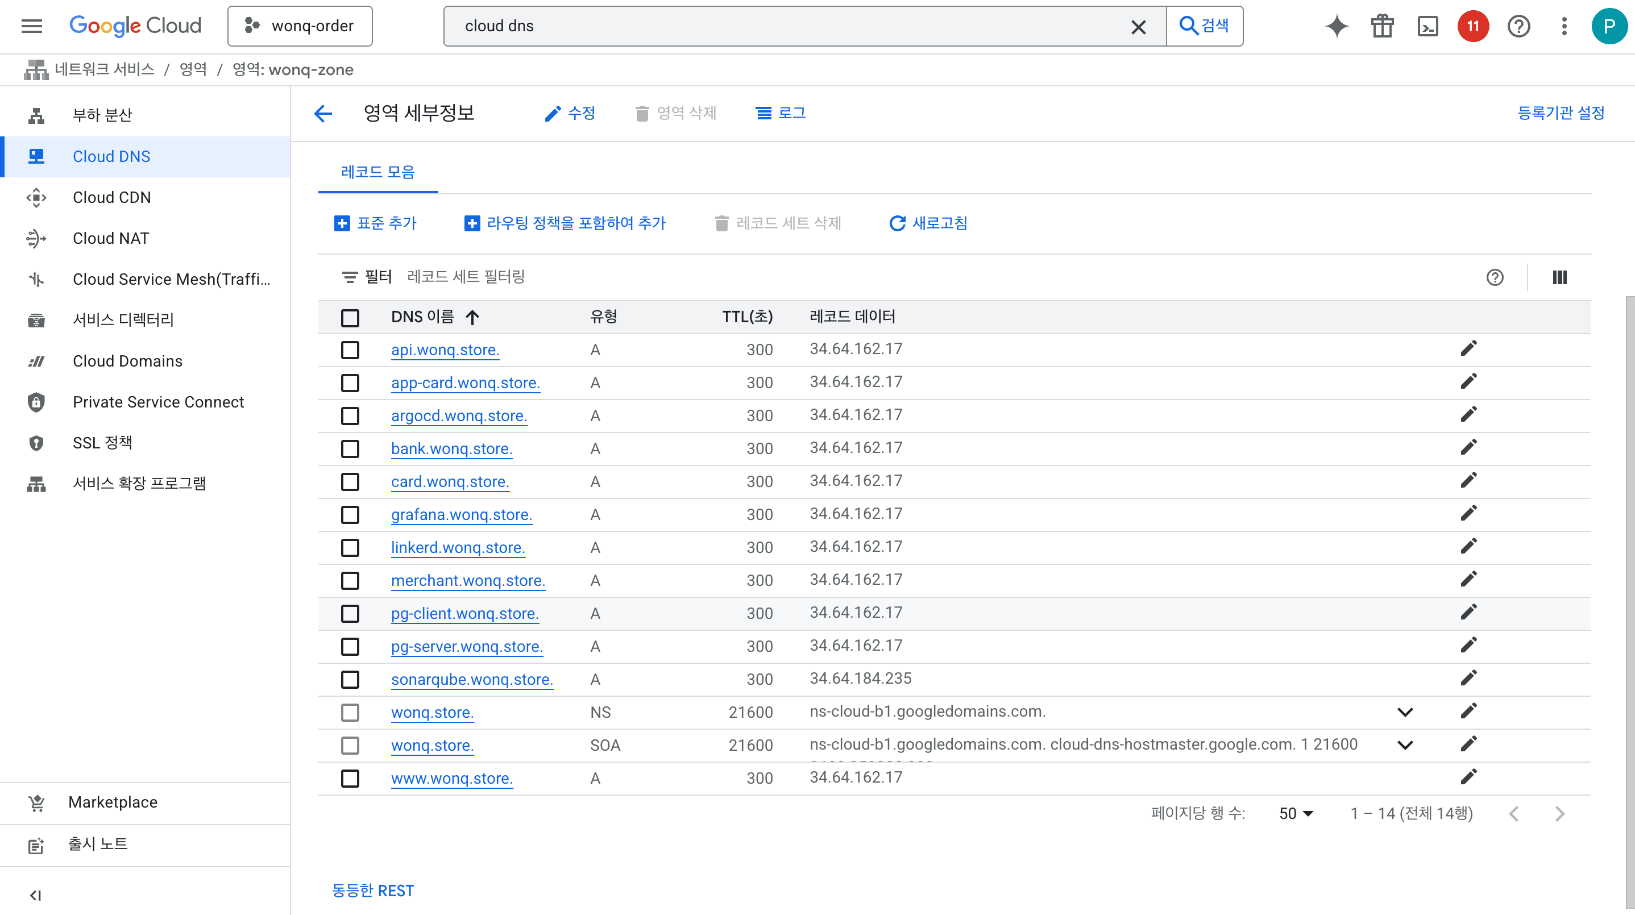Open the navigation hamburger menu
The height and width of the screenshot is (915, 1635).
point(31,26)
